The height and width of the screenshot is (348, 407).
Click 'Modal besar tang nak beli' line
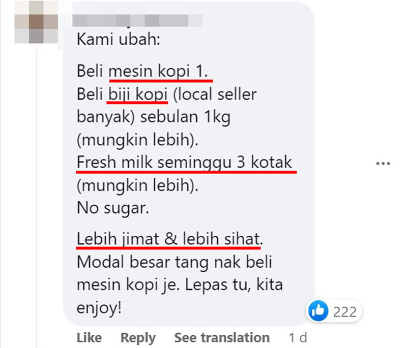pos(175,262)
